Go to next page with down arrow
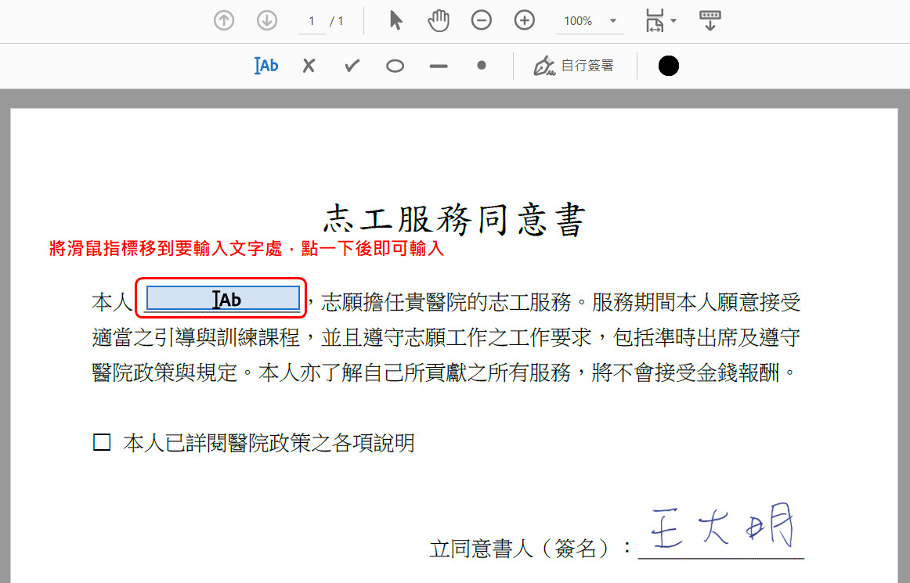 (267, 21)
